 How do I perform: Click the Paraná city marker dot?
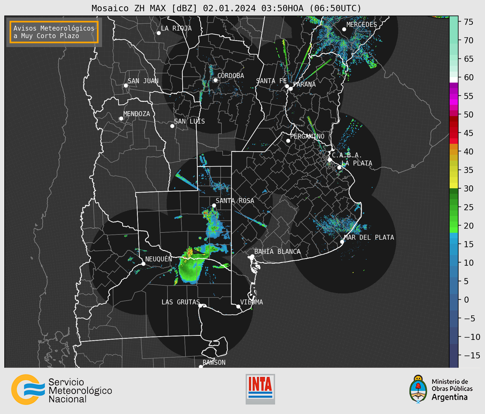[291, 89]
